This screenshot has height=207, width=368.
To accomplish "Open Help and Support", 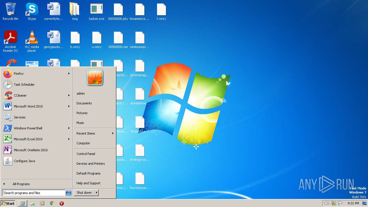I will pyautogui.click(x=95, y=183).
